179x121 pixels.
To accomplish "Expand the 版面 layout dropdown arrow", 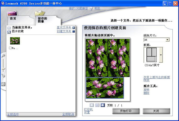I will (x=161, y=54).
